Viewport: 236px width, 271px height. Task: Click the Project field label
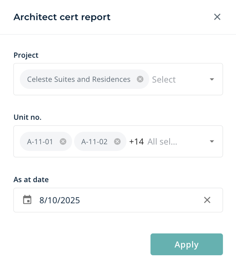click(26, 55)
